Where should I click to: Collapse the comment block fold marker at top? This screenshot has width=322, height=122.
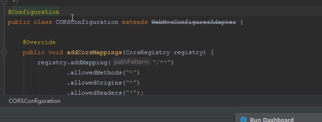pos(4,2)
